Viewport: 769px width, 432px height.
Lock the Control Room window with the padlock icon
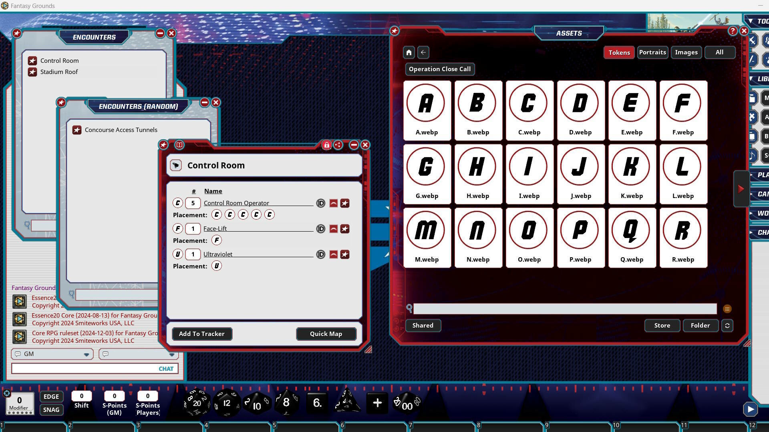point(326,145)
